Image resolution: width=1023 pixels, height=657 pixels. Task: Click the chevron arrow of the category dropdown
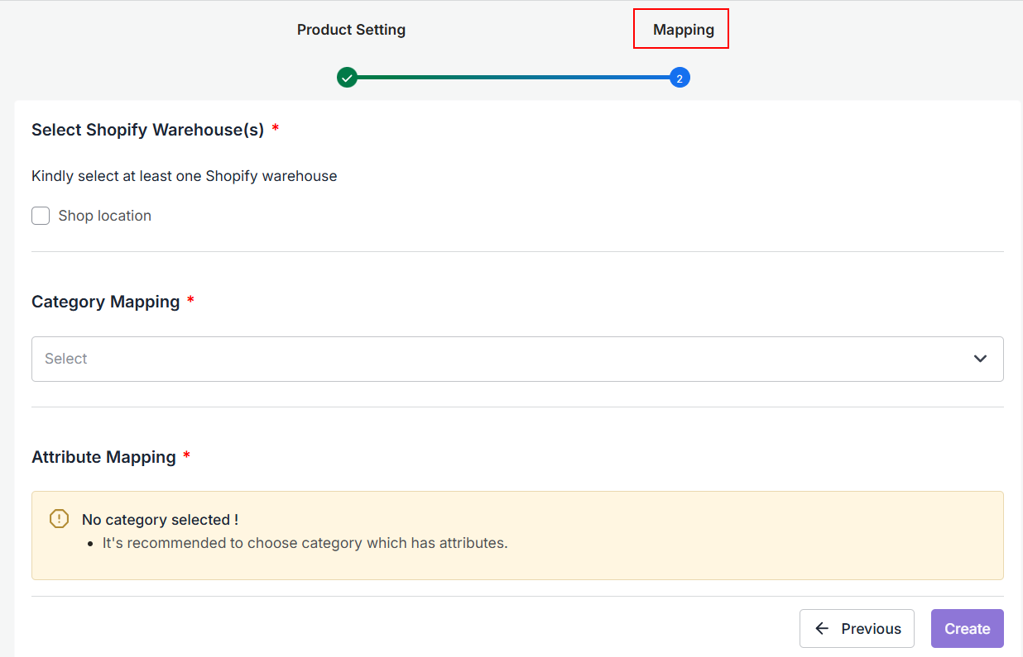pos(980,359)
